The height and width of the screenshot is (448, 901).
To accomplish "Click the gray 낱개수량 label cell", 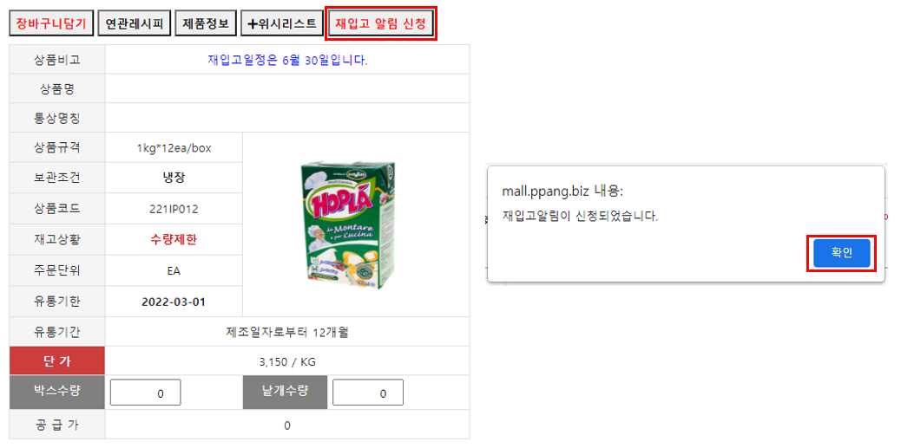I will click(285, 393).
